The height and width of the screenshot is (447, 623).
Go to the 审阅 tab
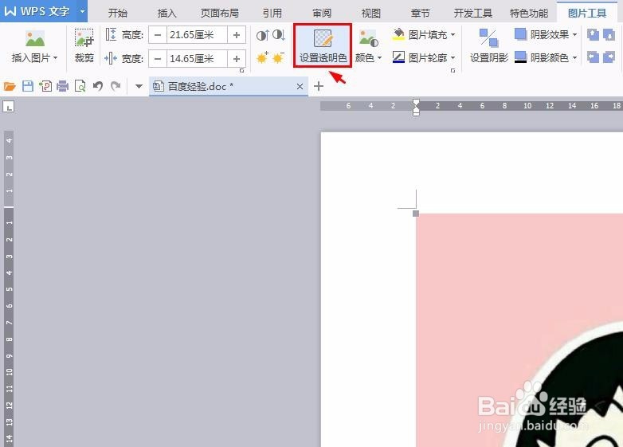[322, 13]
